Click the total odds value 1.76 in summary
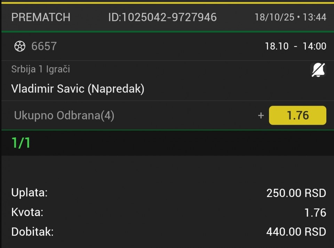Viewport: 334px width, 248px height. click(x=315, y=213)
